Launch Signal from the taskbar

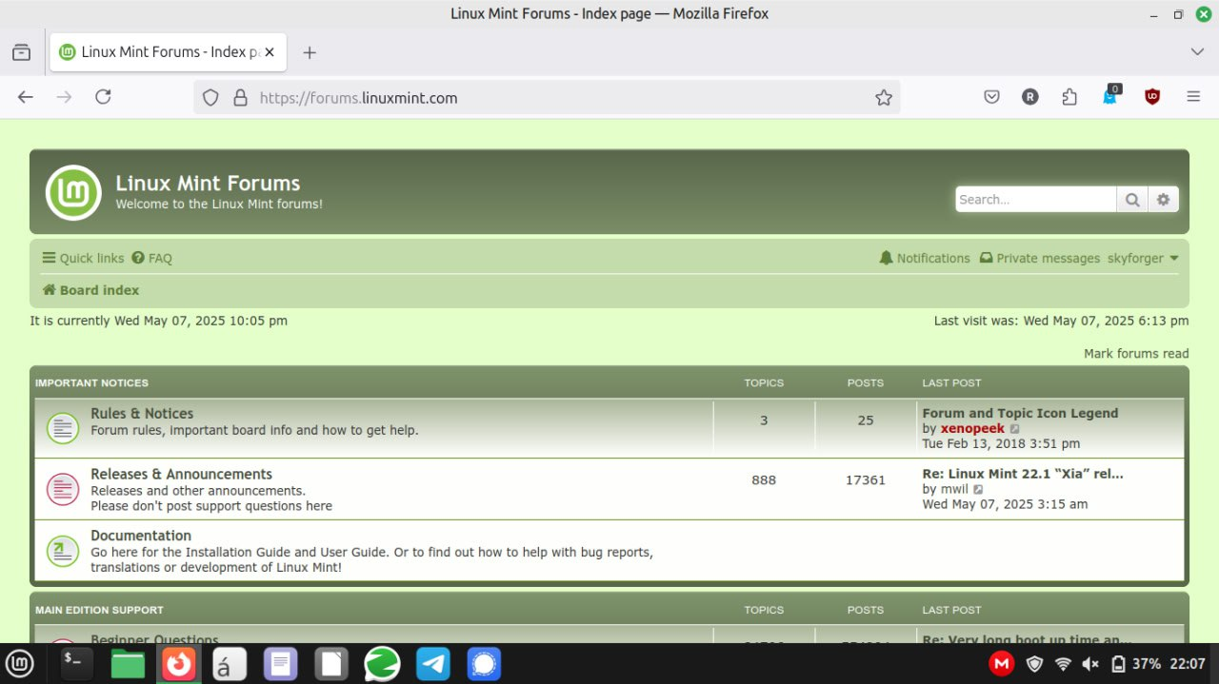[x=484, y=663]
